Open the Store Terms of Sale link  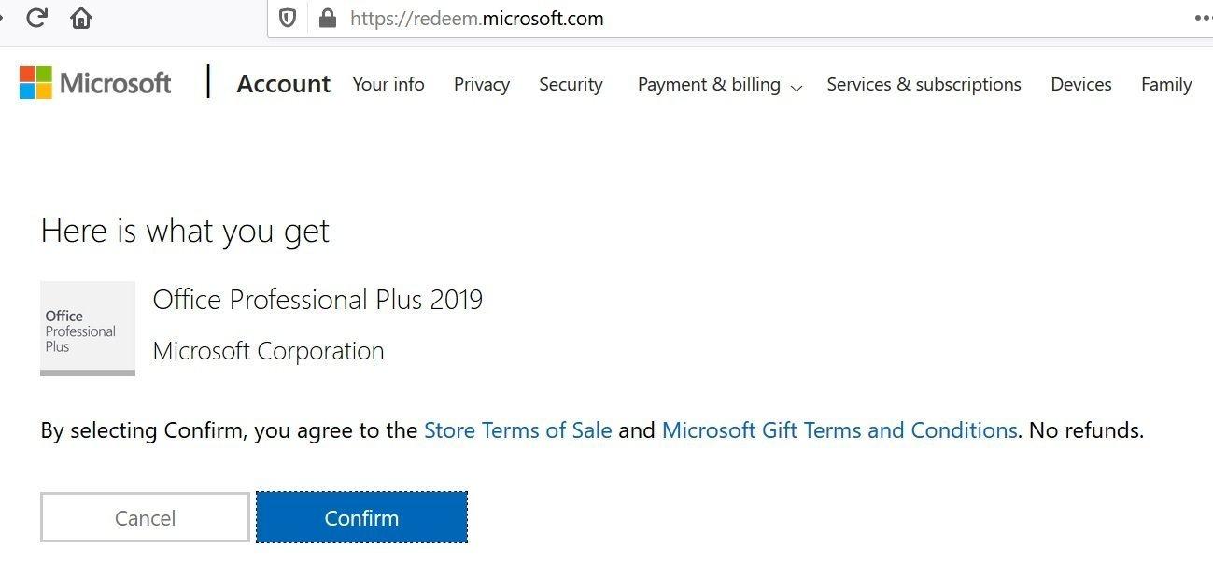pyautogui.click(x=518, y=430)
